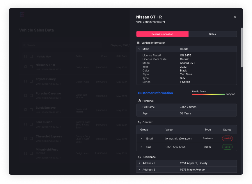Check the Toyota Camry row checkbox
Image resolution: width=252 pixels, height=184 pixels.
coord(31,81)
